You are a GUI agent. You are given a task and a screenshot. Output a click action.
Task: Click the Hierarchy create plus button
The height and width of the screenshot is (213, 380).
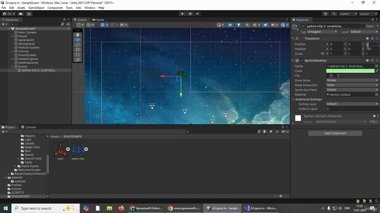pyautogui.click(x=4, y=24)
